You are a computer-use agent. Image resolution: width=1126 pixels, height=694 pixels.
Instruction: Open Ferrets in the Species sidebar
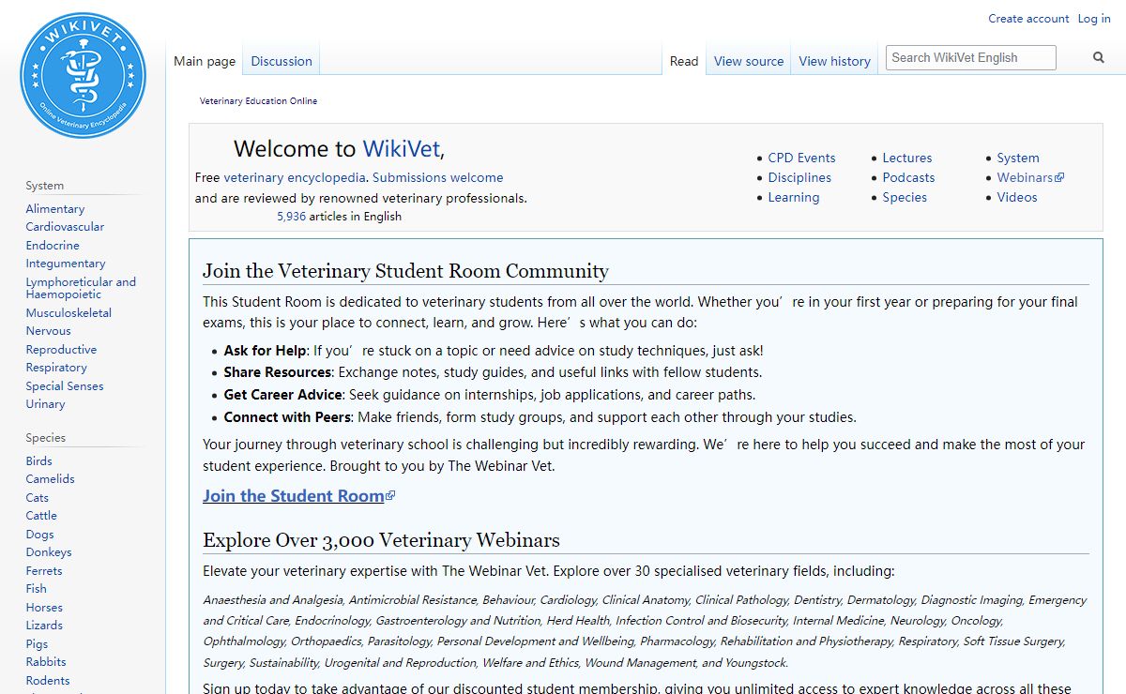tap(44, 571)
